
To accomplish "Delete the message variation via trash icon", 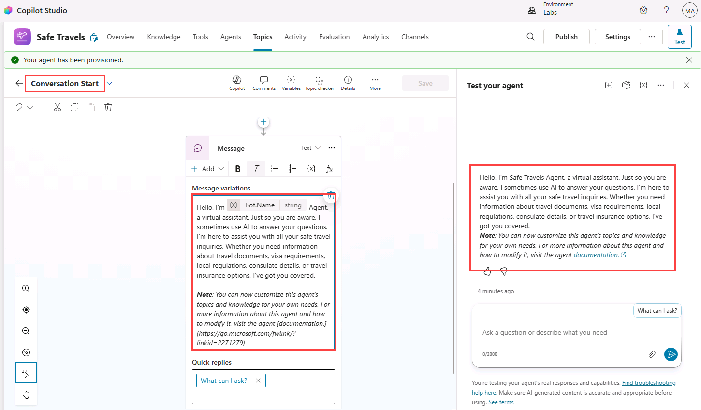I will [x=331, y=195].
